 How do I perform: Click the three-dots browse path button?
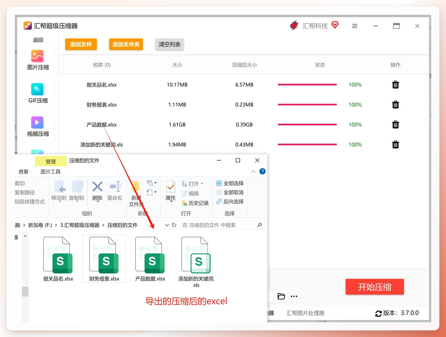coord(294,297)
